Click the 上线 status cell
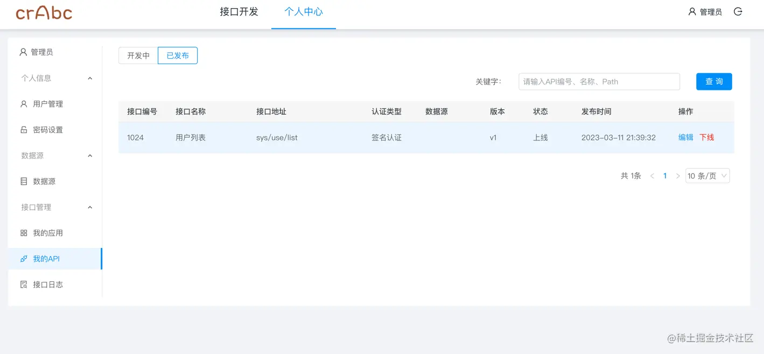The width and height of the screenshot is (764, 354). 541,138
